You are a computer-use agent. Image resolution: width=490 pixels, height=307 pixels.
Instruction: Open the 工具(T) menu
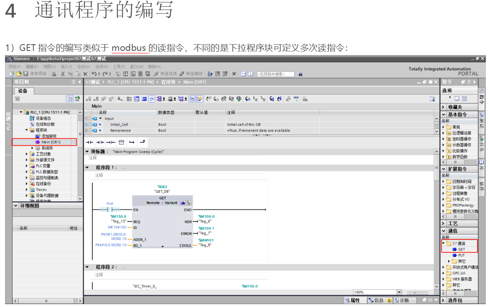tap(119, 66)
